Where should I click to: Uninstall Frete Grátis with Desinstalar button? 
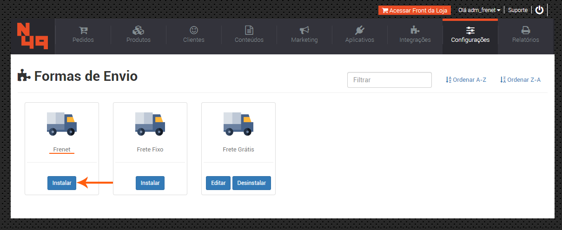coord(251,183)
